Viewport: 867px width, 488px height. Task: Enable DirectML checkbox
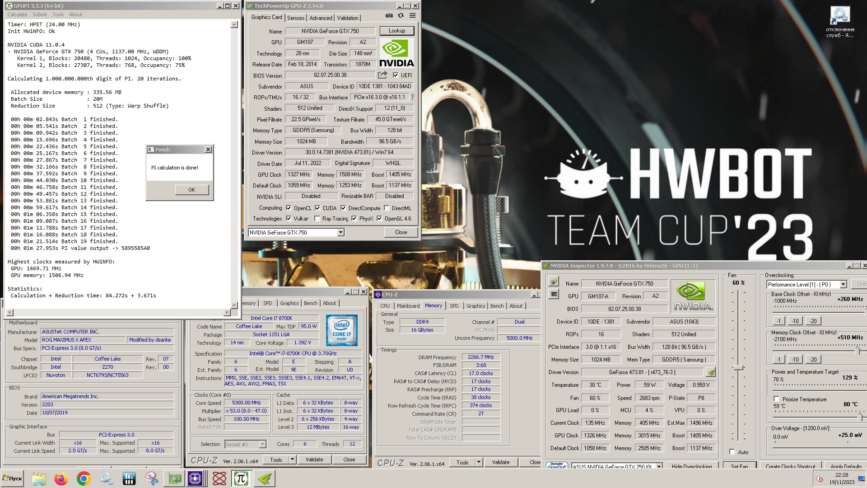[x=387, y=208]
